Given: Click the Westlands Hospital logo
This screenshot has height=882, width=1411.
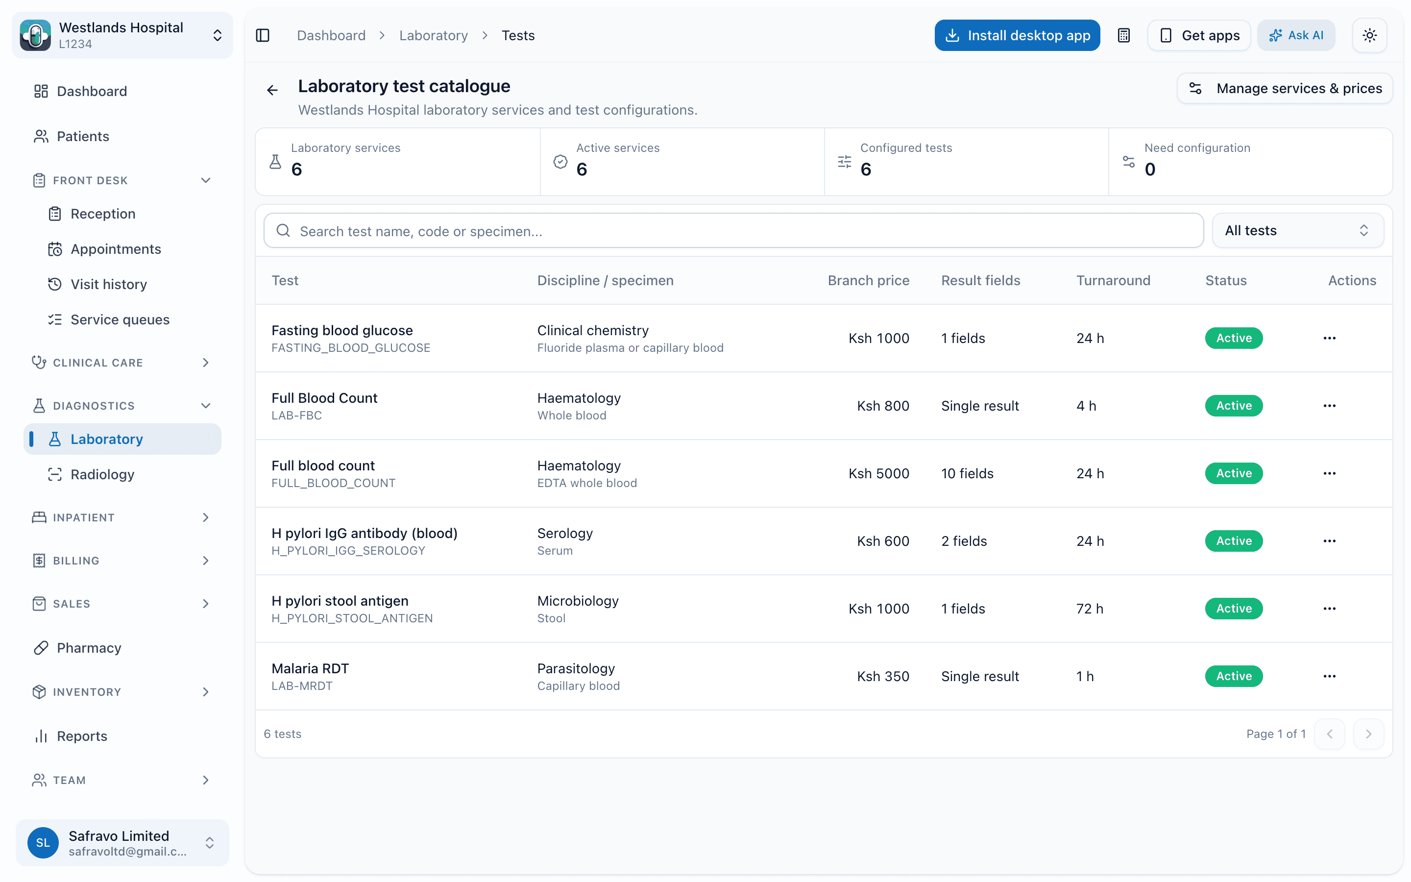Looking at the screenshot, I should tap(35, 36).
